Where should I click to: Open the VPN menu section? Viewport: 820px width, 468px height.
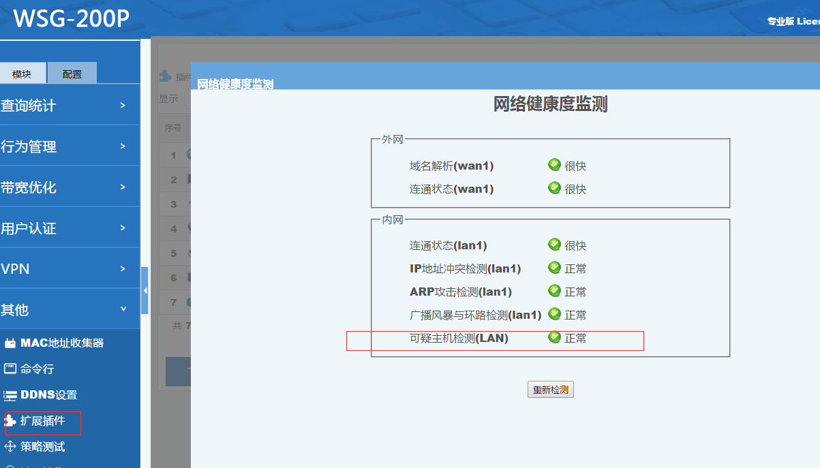[x=68, y=269]
